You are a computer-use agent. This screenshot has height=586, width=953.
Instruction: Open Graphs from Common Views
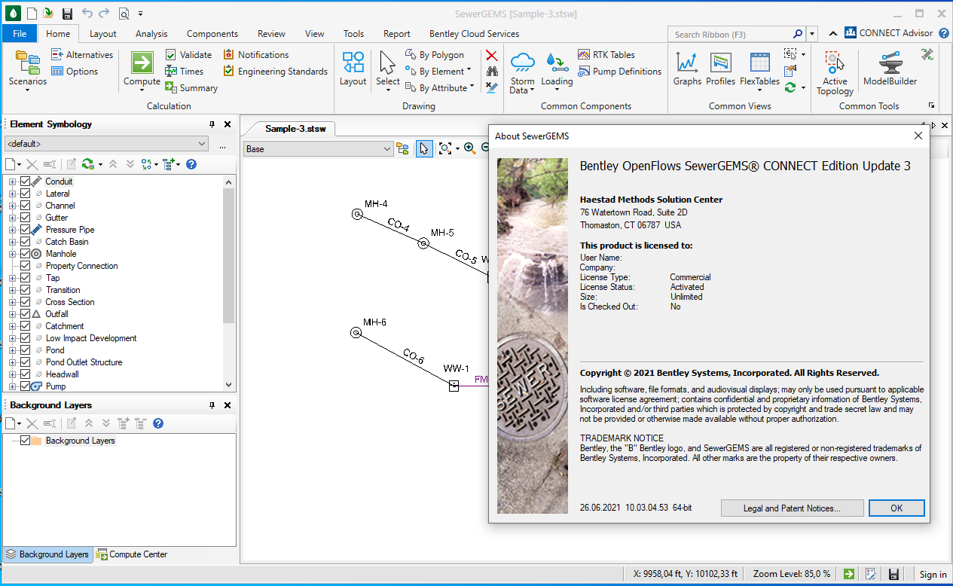pos(687,69)
